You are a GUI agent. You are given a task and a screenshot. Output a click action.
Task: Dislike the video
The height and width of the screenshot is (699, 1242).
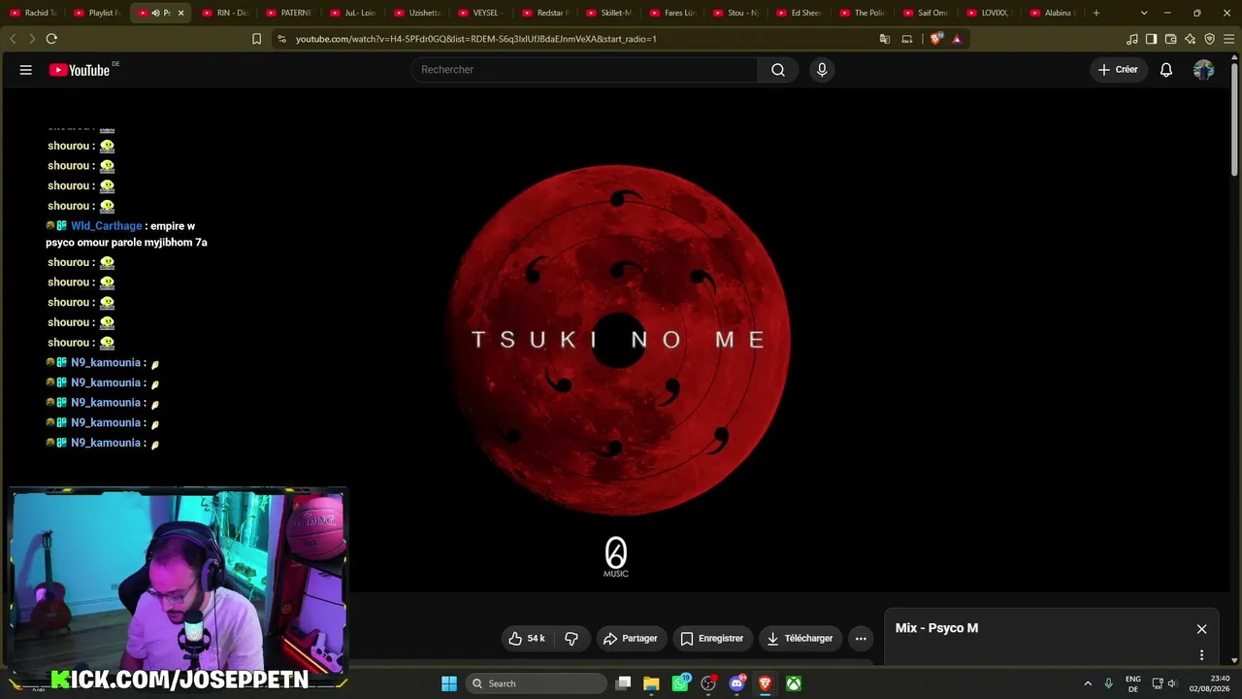572,639
